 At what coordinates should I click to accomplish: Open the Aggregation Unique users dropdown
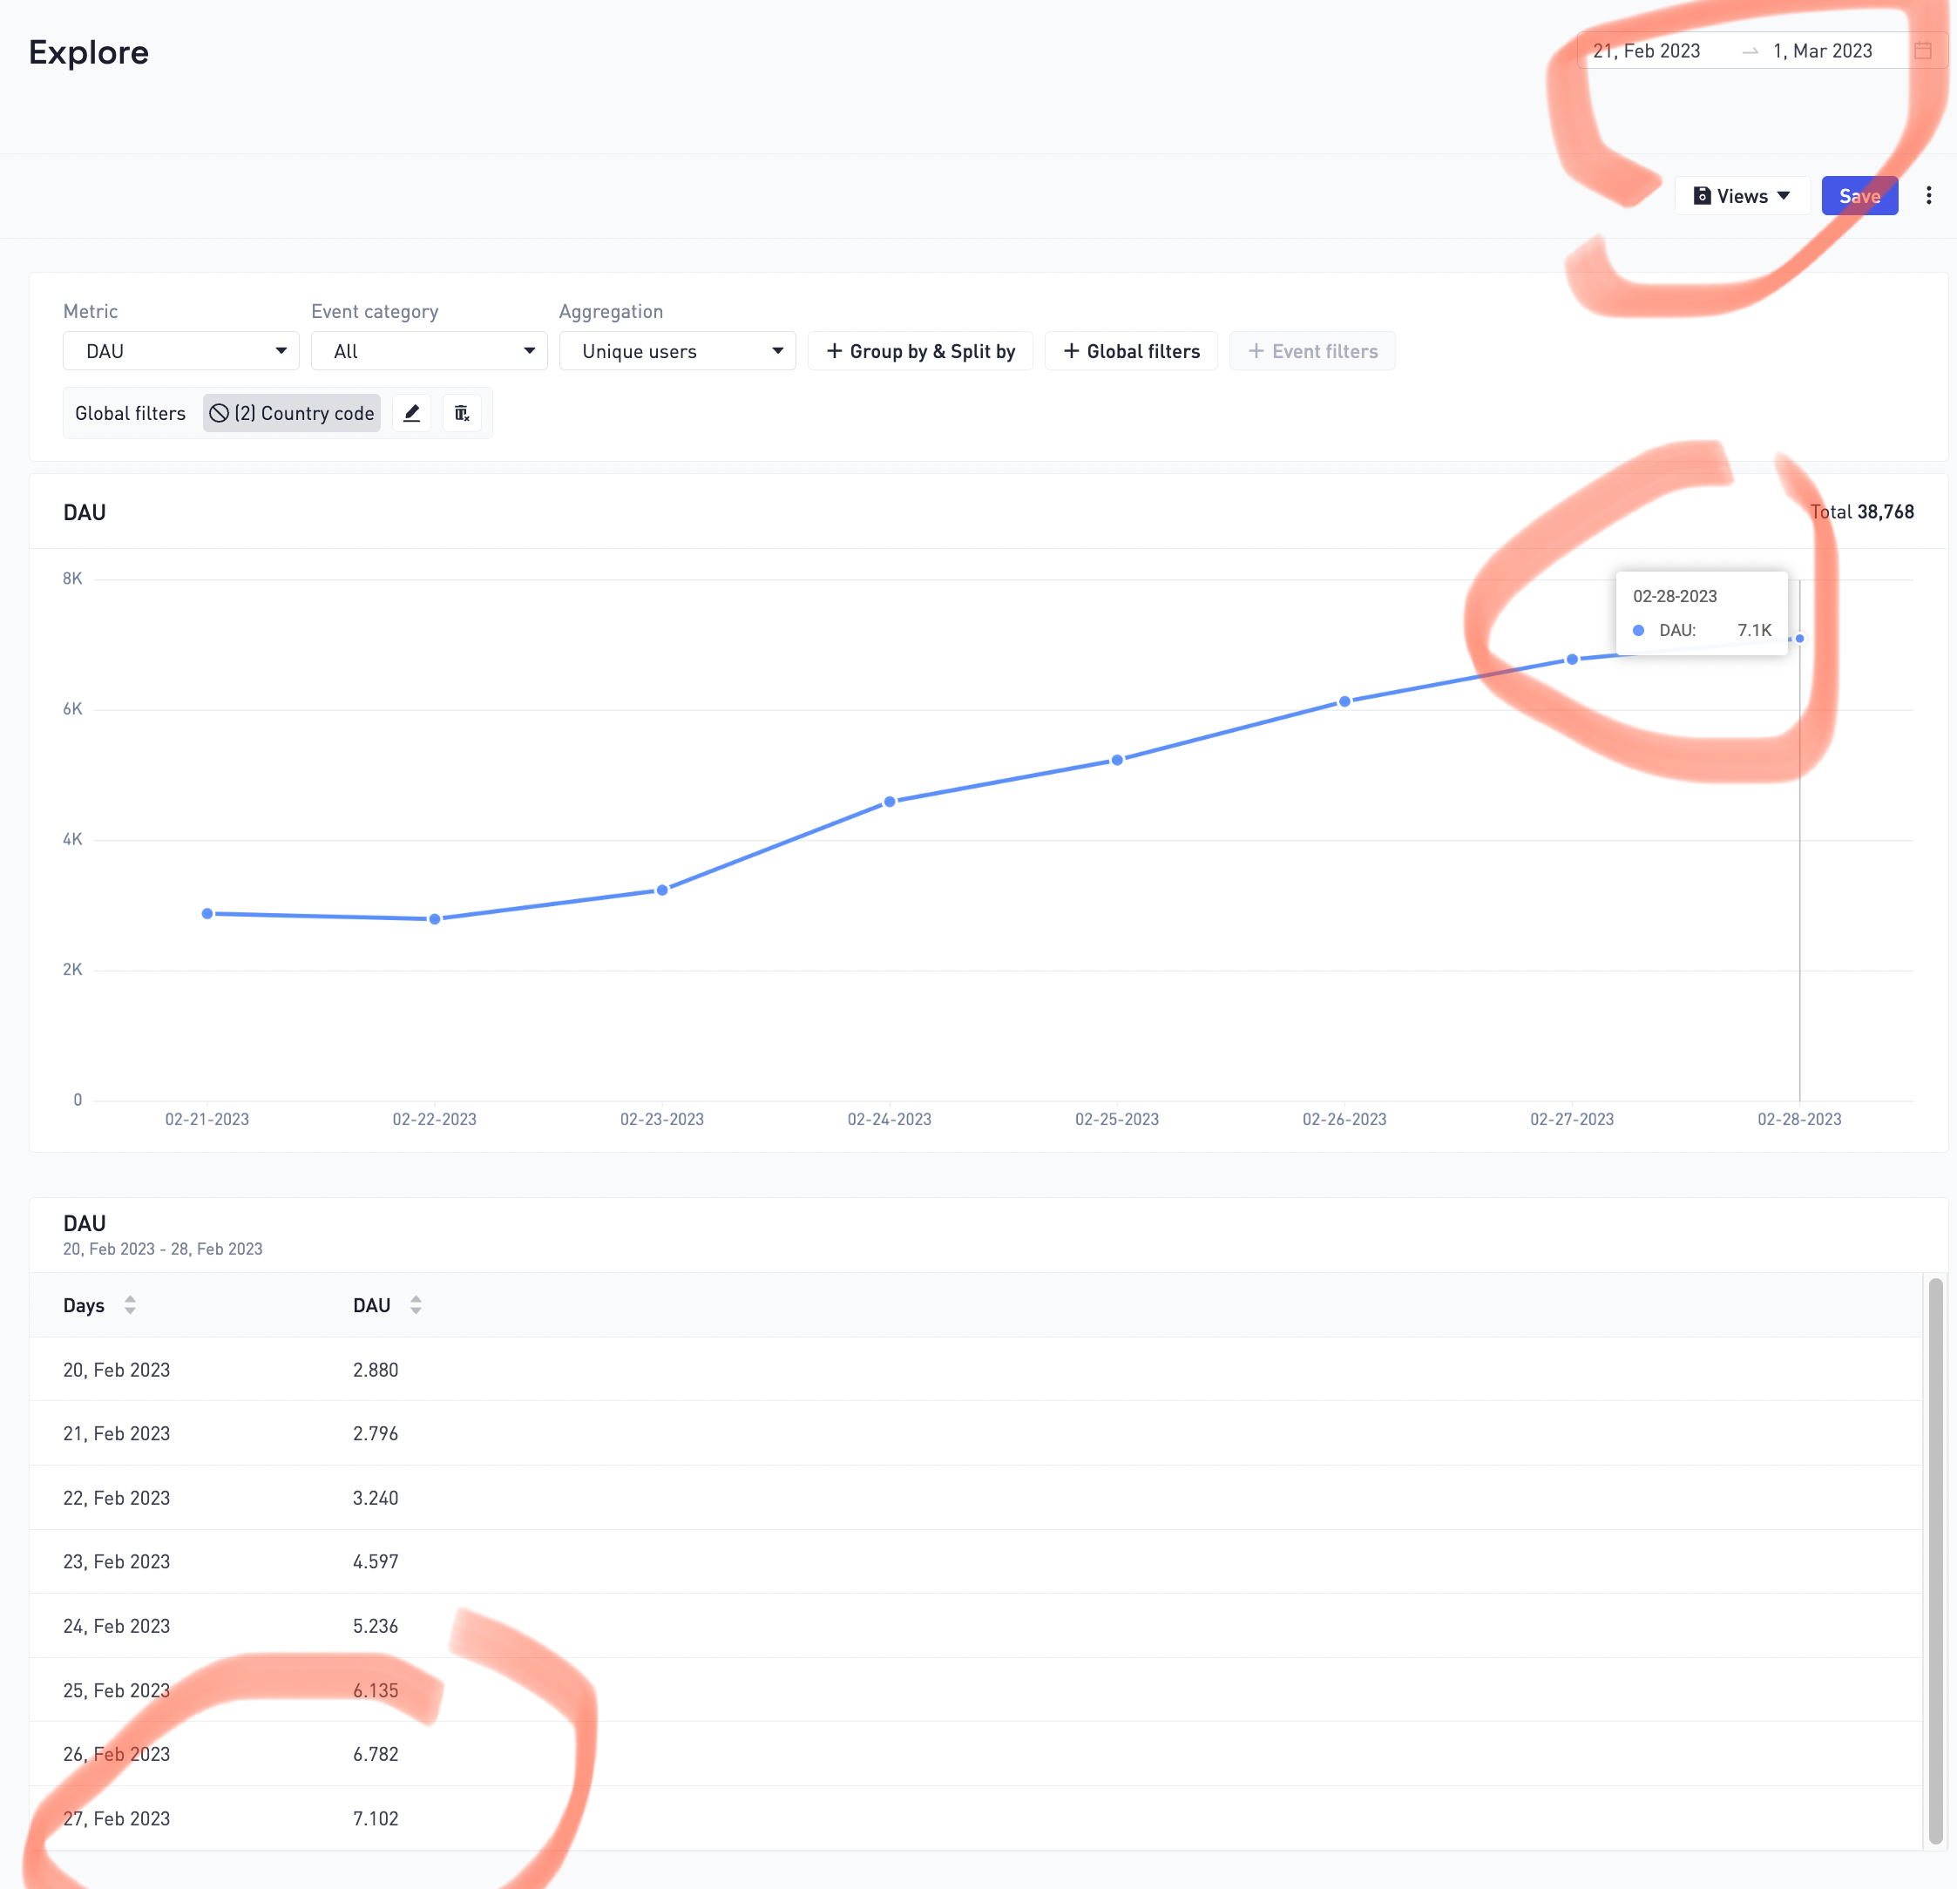click(677, 351)
